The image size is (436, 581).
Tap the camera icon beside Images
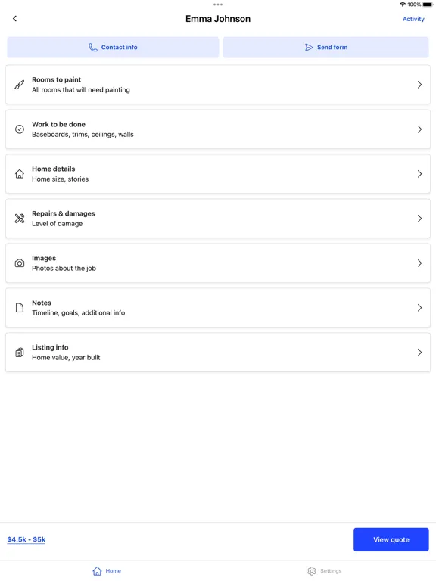coord(20,263)
